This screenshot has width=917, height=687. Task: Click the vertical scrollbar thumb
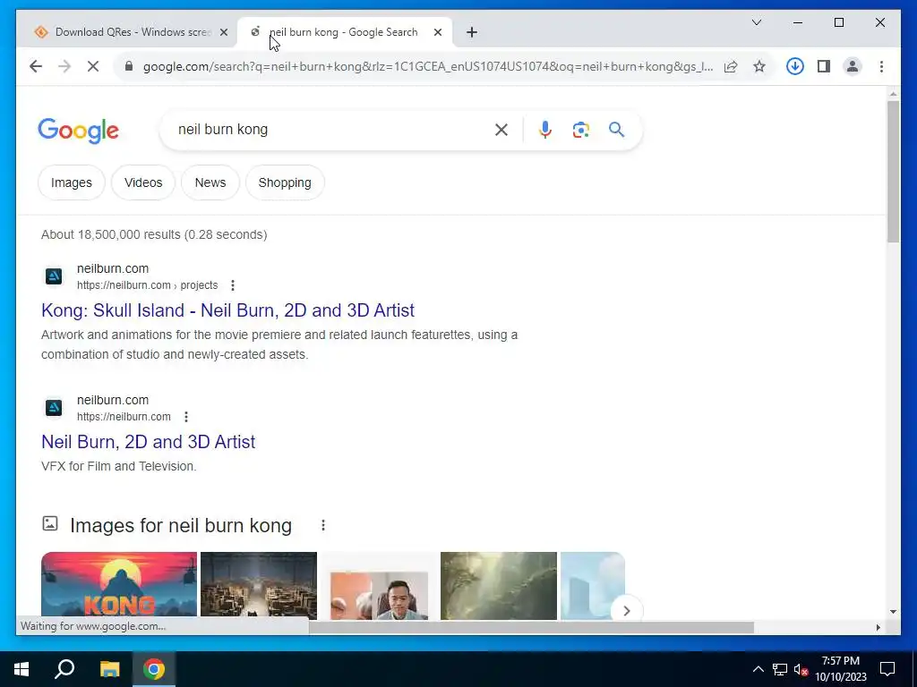coord(893,171)
